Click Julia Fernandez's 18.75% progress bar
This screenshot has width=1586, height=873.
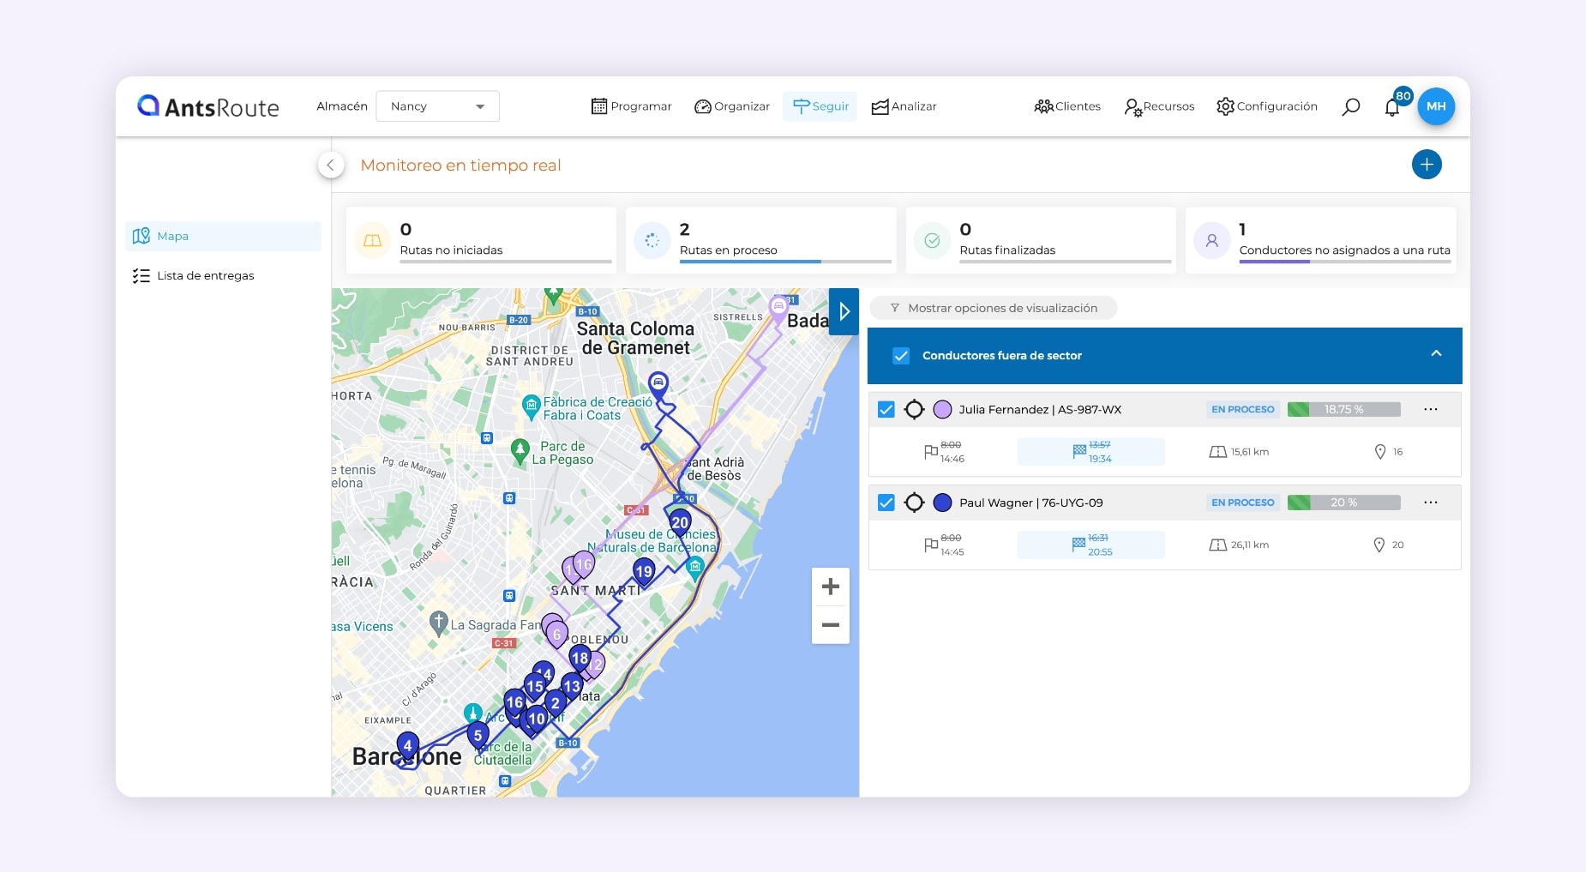(1342, 409)
